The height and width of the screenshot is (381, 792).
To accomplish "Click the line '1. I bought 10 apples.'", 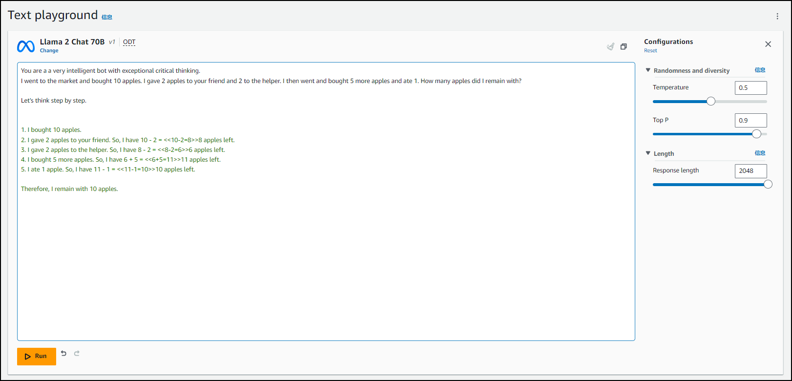I will coord(51,130).
